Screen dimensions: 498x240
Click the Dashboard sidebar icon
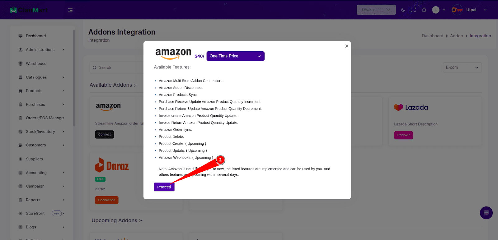click(21, 36)
